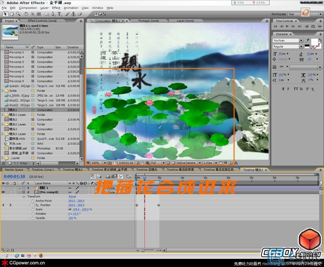Image resolution: width=324 pixels, height=267 pixels.
Task: Select the arrow Selection tool
Action: (6, 14)
